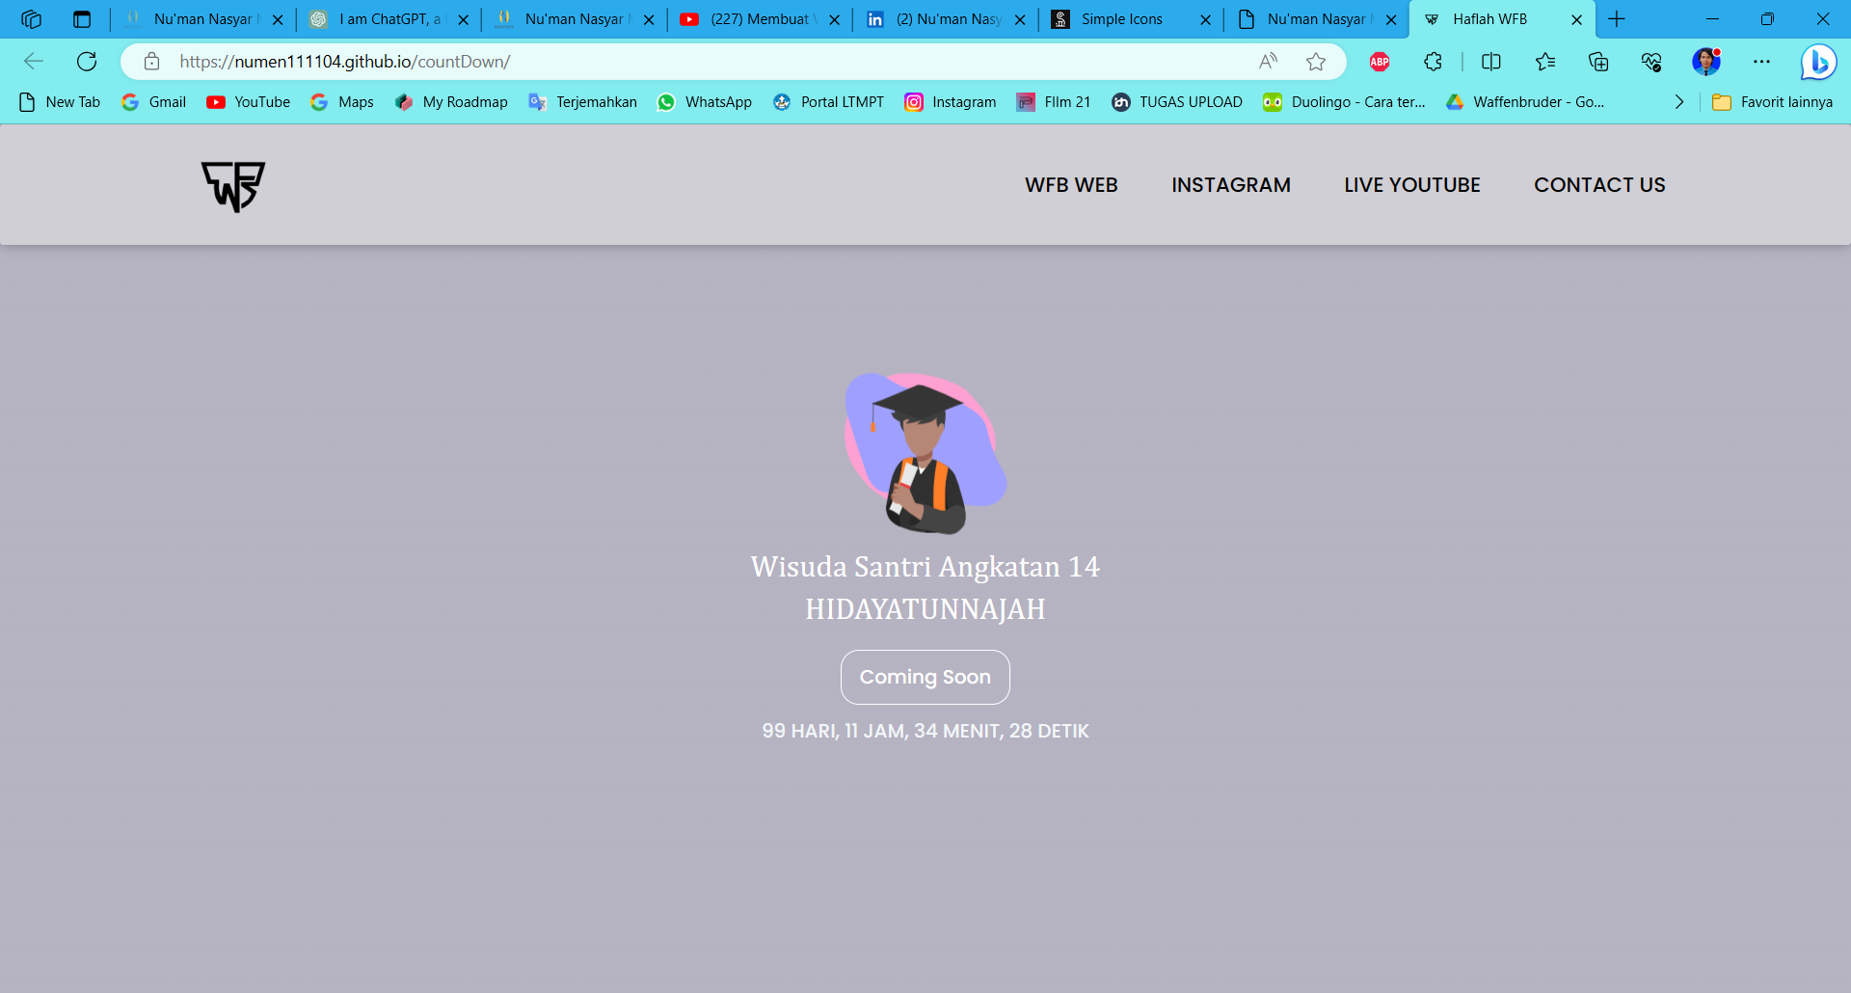The height and width of the screenshot is (993, 1851).
Task: Click the Coming Soon button
Action: (x=925, y=677)
